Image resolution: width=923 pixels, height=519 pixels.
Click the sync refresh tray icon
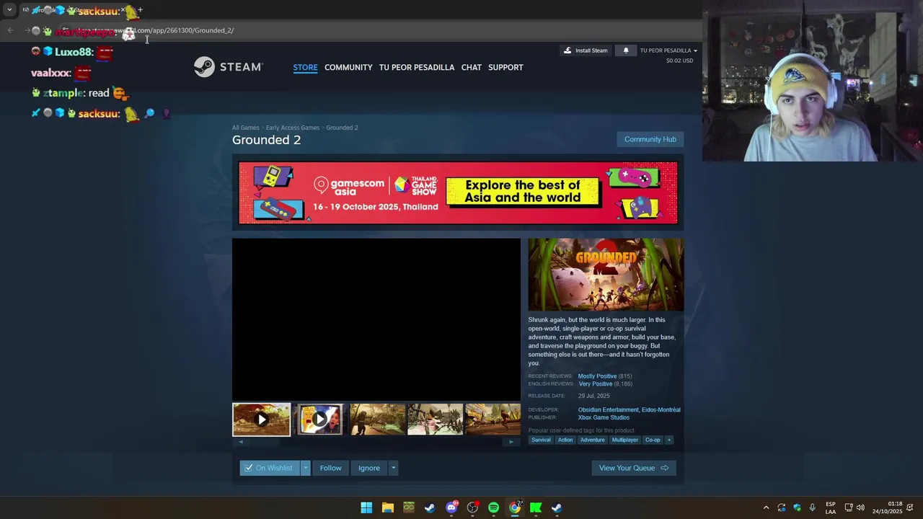coord(782,507)
